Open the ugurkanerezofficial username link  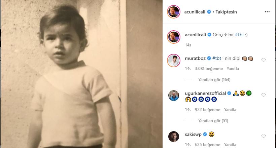[205, 93]
